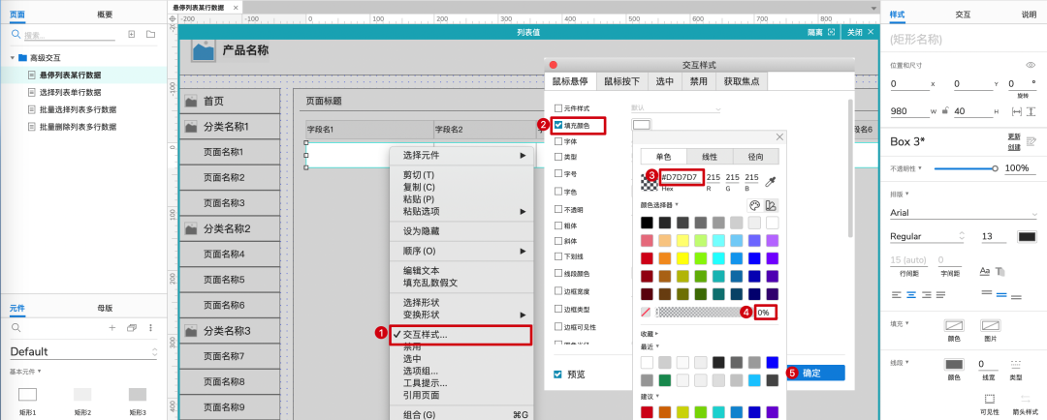Click the fit height to text icon
The width and height of the screenshot is (1047, 420).
[1031, 111]
